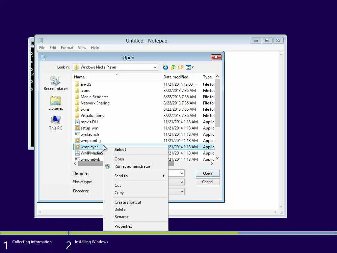This screenshot has width=337, height=253.
Task: Expand the Encoding dropdown arrow
Action: [x=182, y=191]
